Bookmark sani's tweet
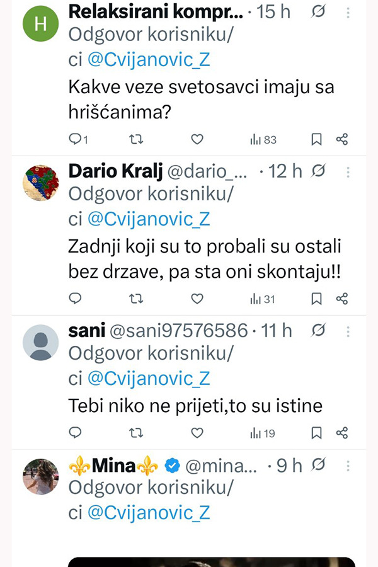 (317, 433)
